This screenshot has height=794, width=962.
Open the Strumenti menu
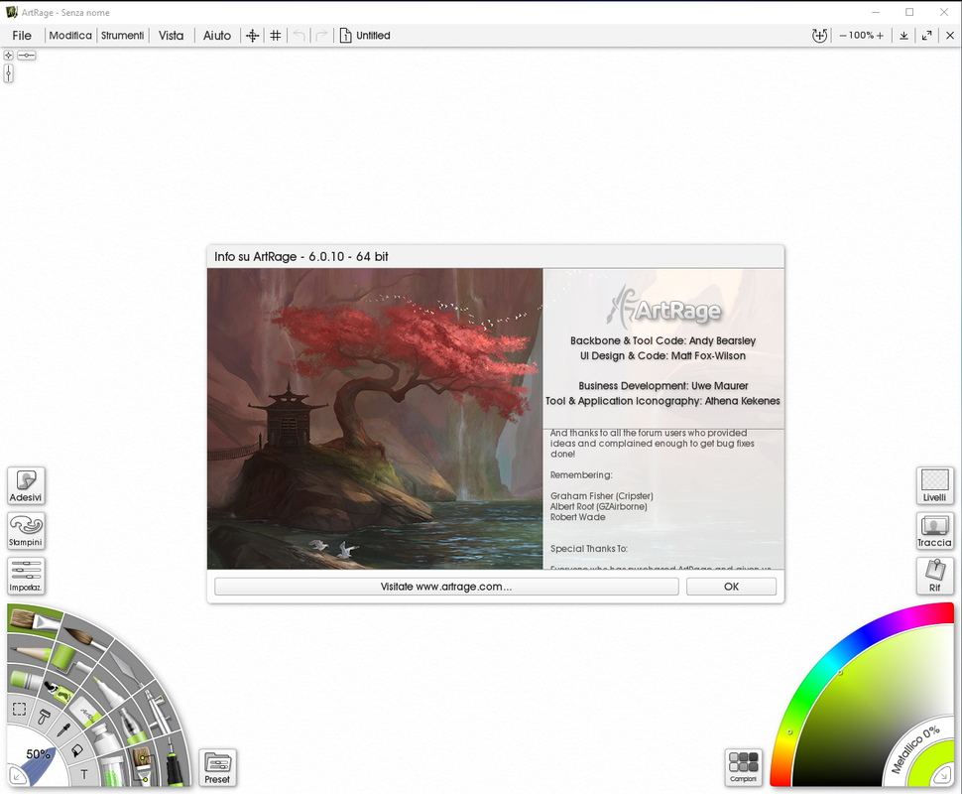(x=123, y=36)
